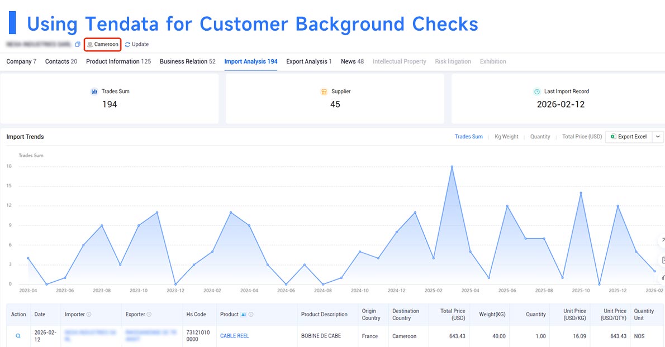This screenshot has width=665, height=347.
Task: Click the info icon next to Exporter
Action: click(149, 315)
